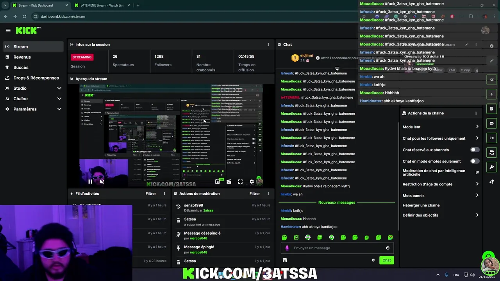Click the Kick logo in the header
The image size is (500, 281).
click(x=28, y=30)
